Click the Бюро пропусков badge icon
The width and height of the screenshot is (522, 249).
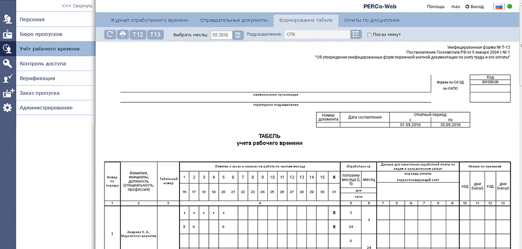tap(7, 34)
